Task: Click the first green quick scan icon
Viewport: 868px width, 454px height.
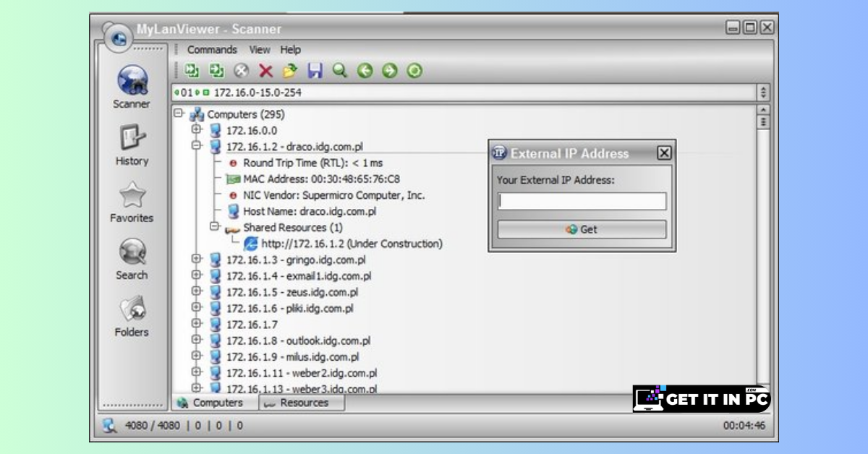Action: 192,70
